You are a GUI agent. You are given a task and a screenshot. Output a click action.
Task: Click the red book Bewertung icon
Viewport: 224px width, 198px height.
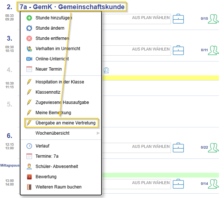(29, 177)
